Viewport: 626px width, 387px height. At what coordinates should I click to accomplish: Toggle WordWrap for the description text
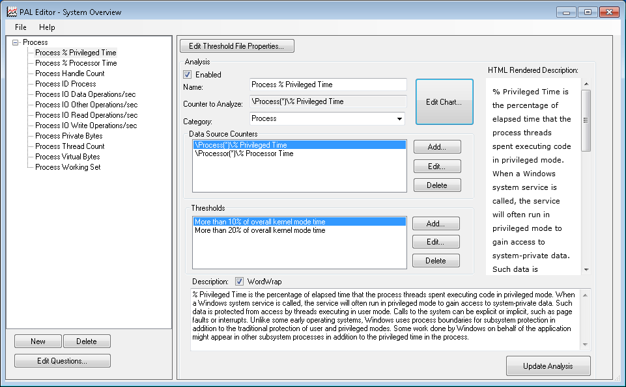click(240, 281)
